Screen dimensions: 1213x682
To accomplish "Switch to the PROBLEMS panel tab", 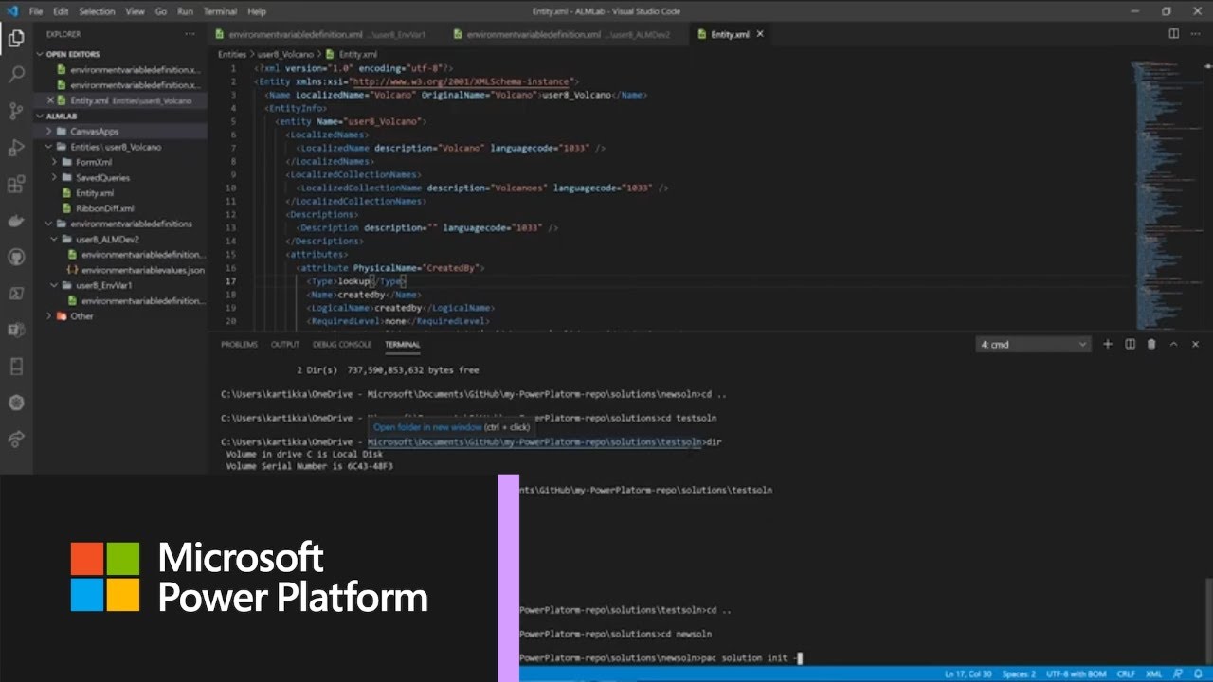I will click(239, 345).
